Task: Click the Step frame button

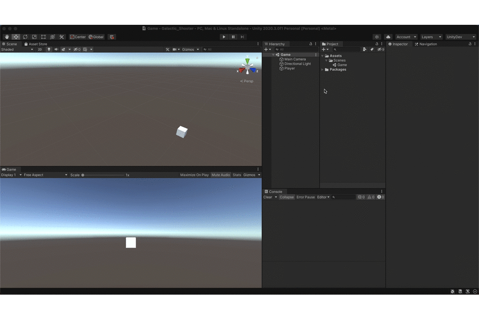Action: pos(242,37)
